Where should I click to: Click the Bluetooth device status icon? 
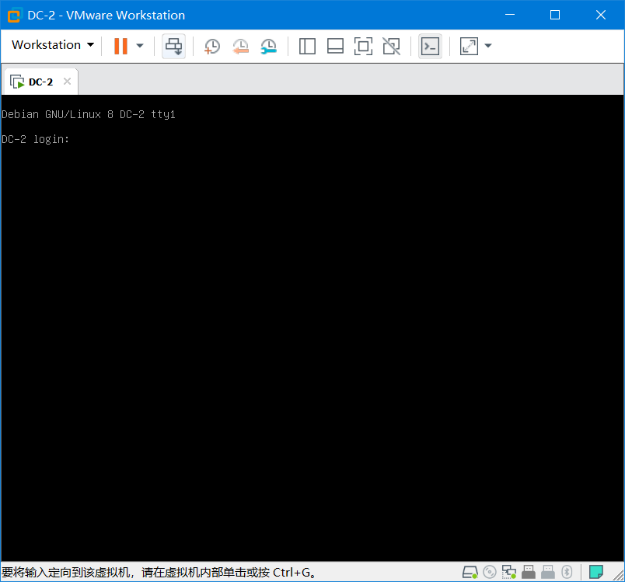coord(567,573)
